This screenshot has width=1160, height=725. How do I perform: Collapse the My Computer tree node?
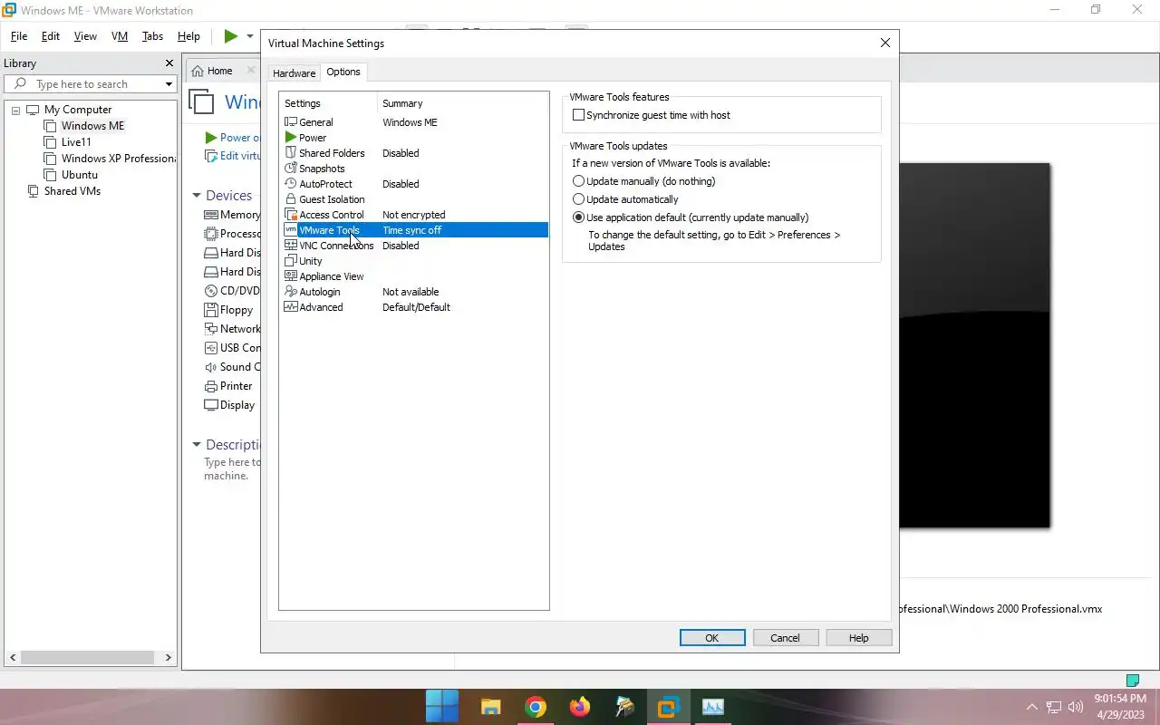[x=15, y=110]
